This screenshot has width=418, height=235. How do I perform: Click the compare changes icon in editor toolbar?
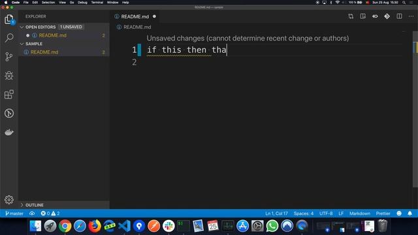coord(351,16)
